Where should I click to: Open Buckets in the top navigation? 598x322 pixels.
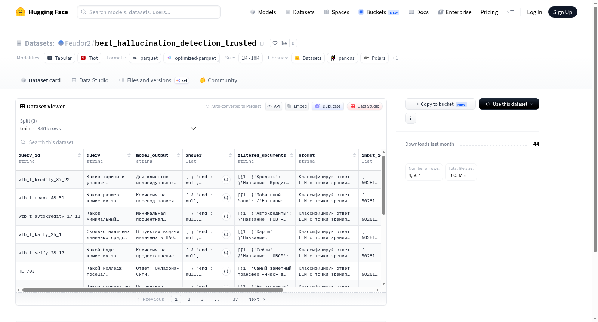click(x=379, y=12)
